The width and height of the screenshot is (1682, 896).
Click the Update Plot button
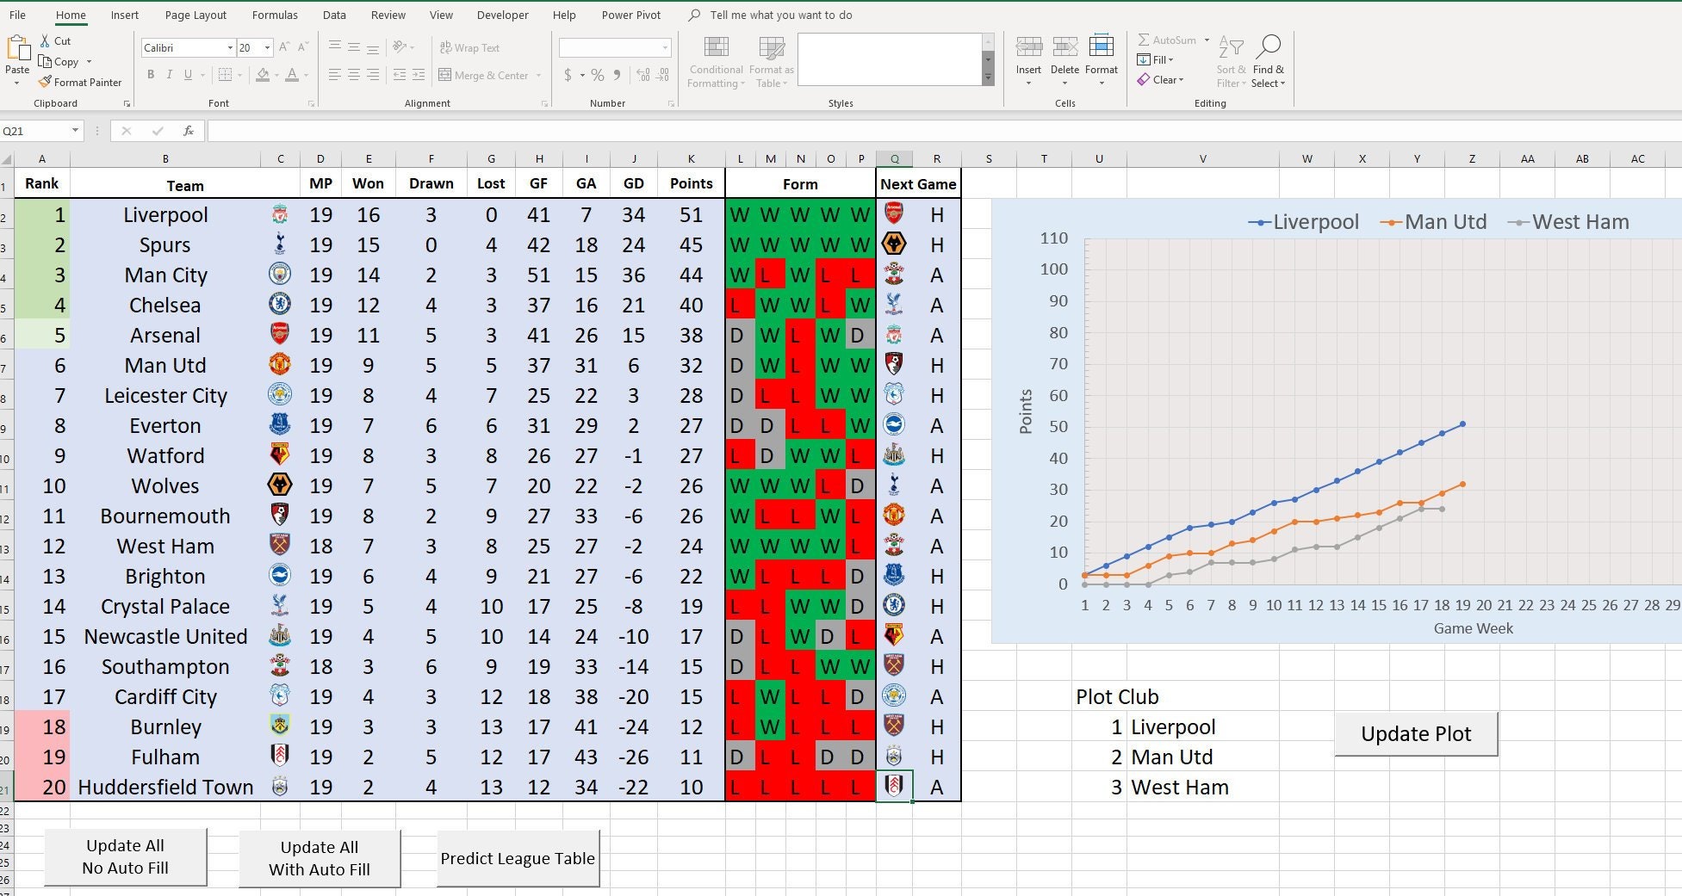1416,733
